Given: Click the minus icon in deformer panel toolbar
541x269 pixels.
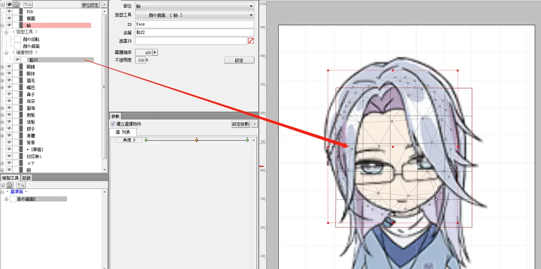Looking at the screenshot, I should tap(3, 185).
